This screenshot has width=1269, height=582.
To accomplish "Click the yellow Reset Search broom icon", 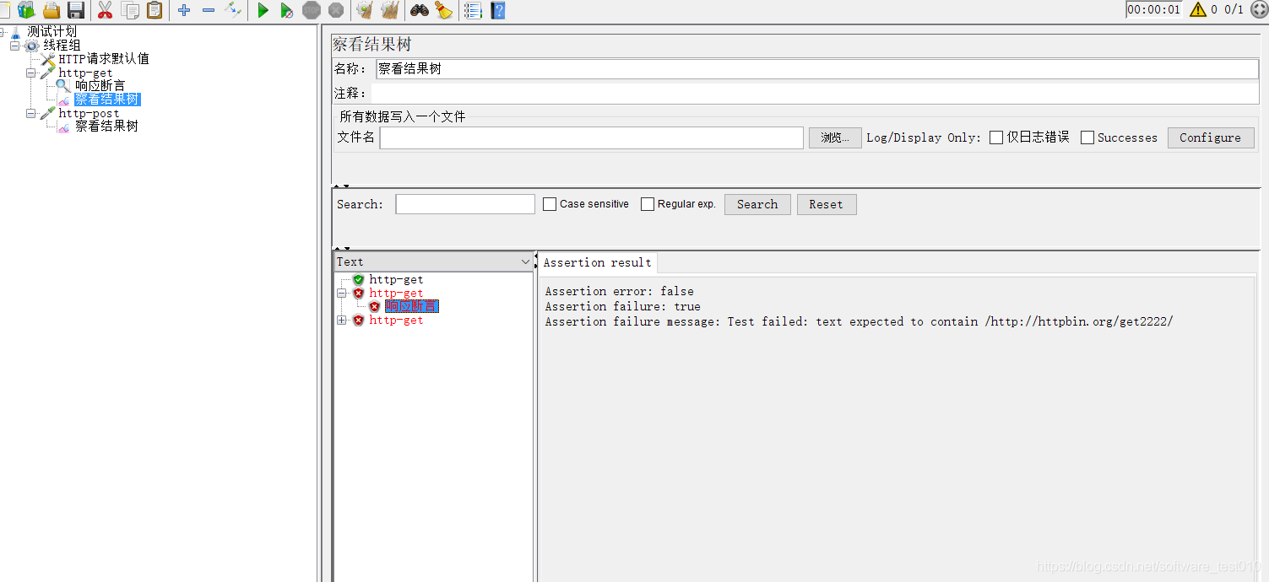I will (x=443, y=10).
